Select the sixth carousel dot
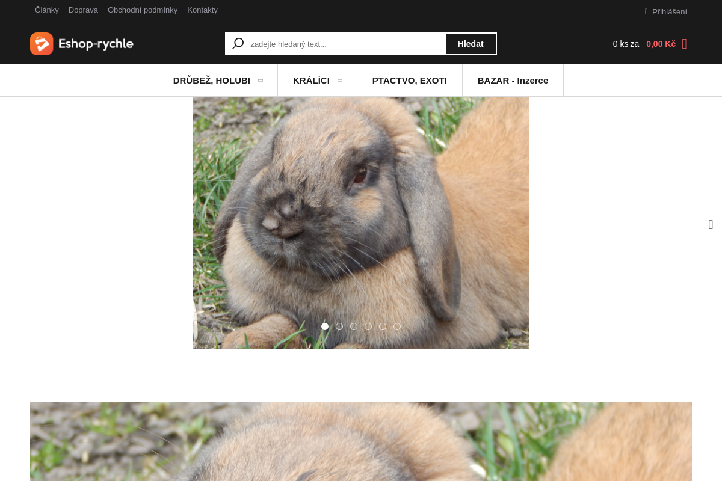The image size is (722, 481). point(397,326)
